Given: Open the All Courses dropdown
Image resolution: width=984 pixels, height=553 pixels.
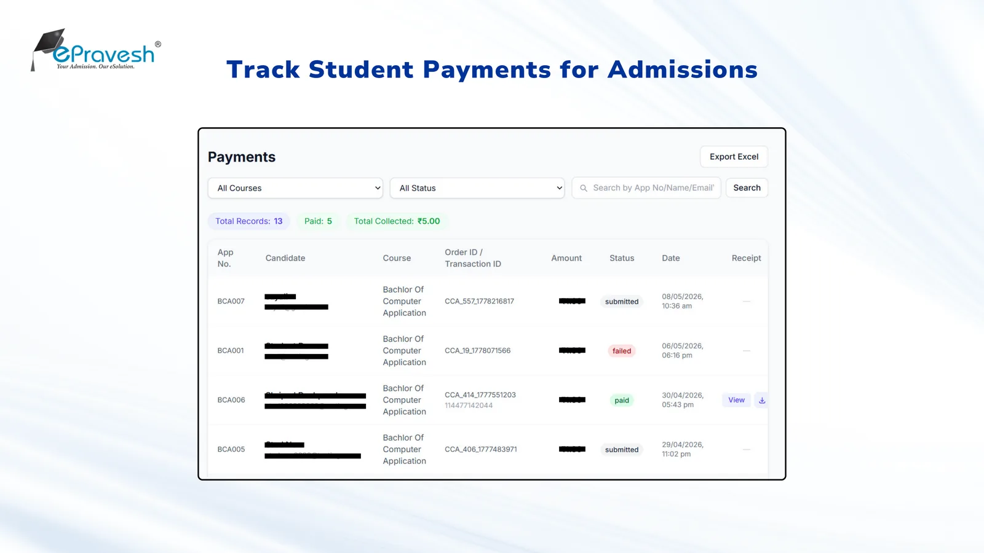Looking at the screenshot, I should click(295, 188).
